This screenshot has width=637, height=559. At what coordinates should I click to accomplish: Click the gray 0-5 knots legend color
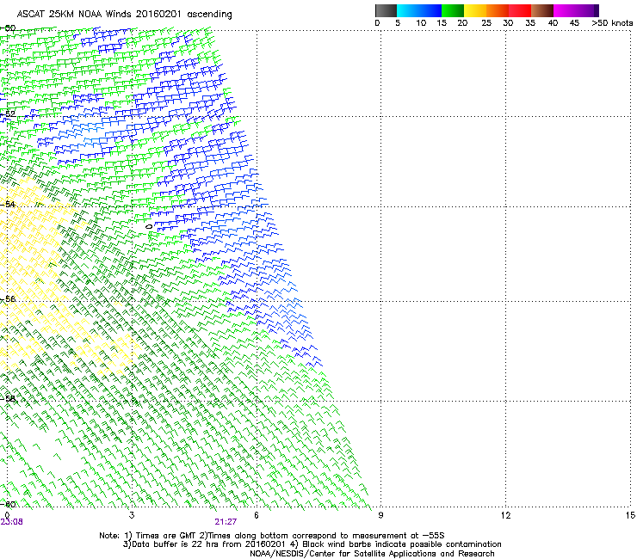click(x=386, y=10)
